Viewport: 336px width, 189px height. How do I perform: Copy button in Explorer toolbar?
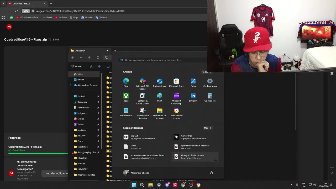pos(99,66)
